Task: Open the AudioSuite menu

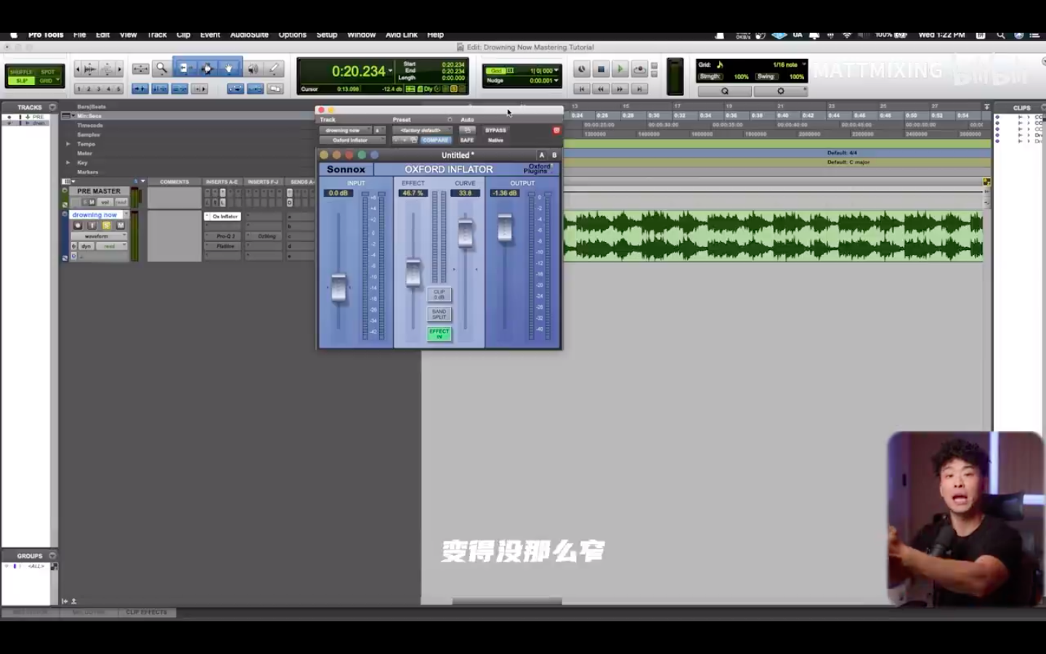Action: click(249, 34)
